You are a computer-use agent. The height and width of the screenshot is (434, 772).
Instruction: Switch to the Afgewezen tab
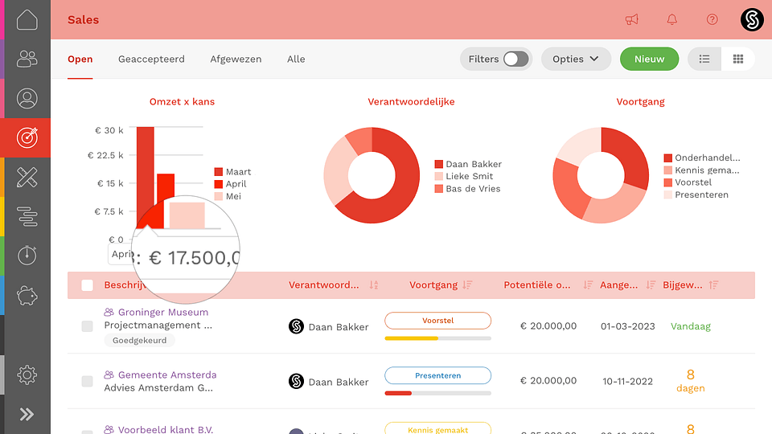236,59
